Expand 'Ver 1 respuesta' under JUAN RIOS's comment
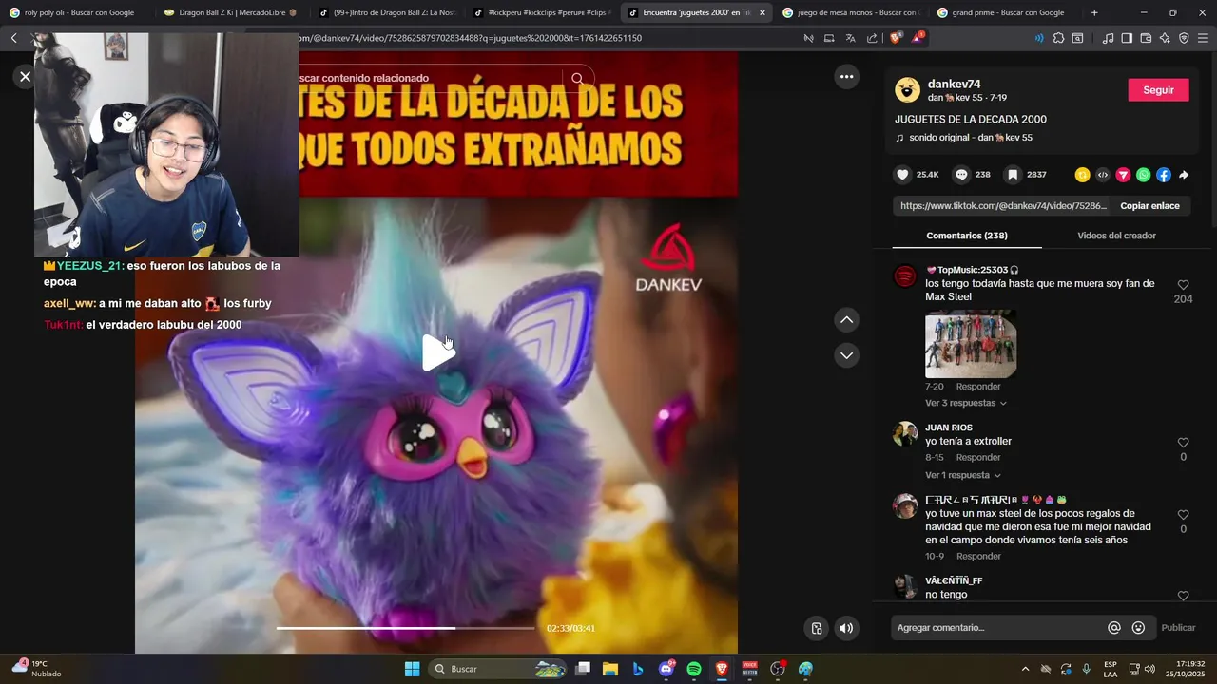1217x684 pixels. click(x=962, y=475)
